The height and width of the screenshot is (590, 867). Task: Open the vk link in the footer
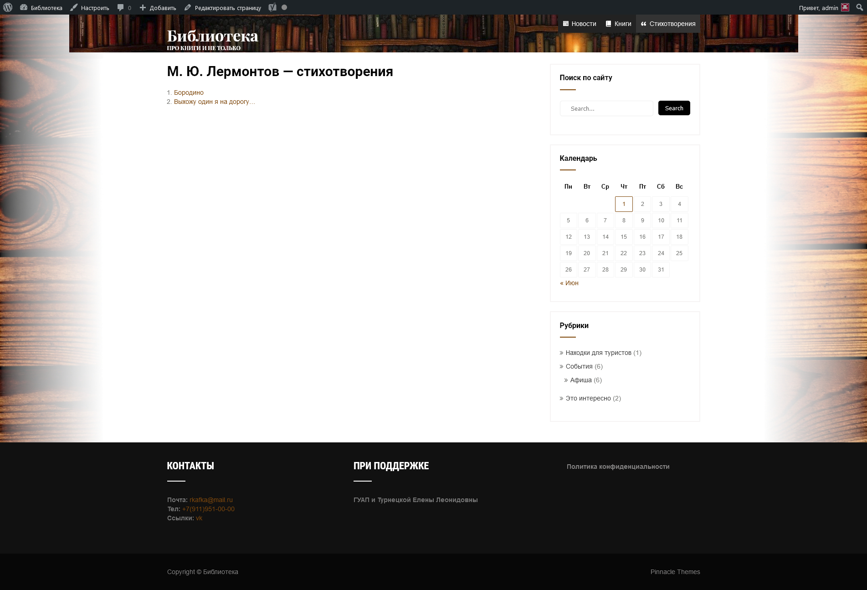click(199, 518)
